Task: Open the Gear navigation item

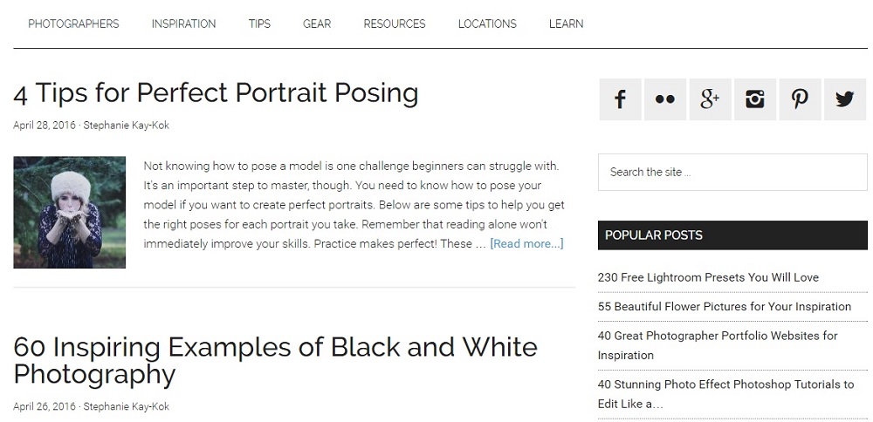Action: 317,24
